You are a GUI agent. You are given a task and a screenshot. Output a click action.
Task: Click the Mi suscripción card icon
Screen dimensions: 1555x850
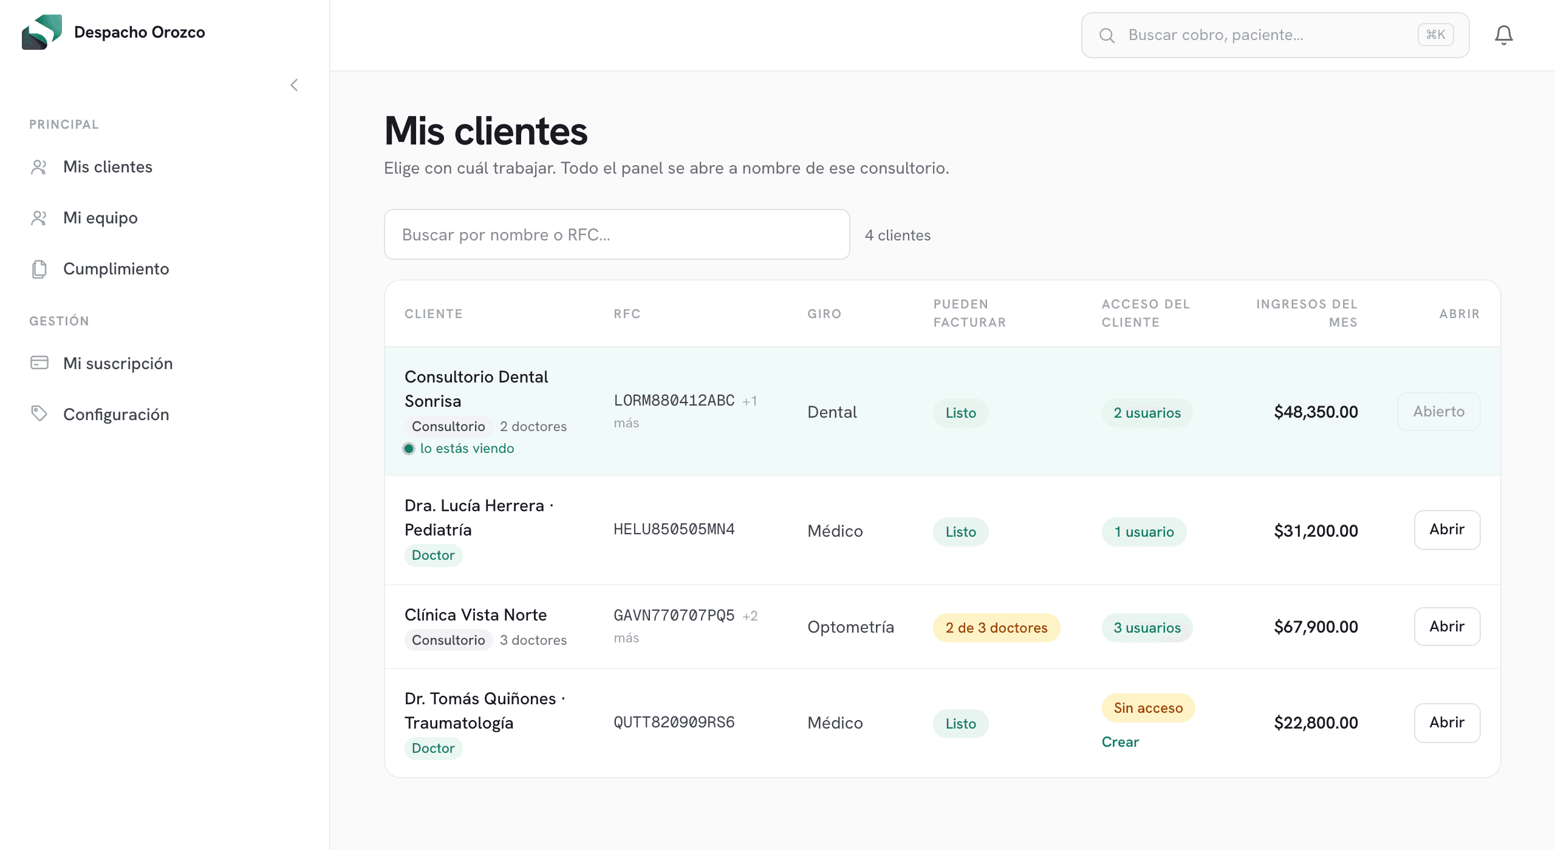pyautogui.click(x=39, y=363)
